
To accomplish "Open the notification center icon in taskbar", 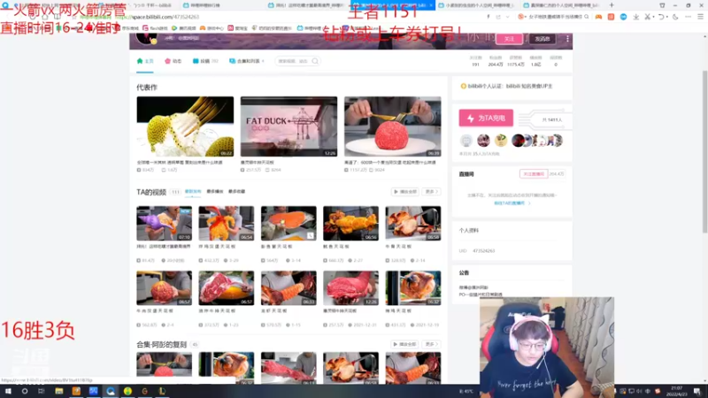I will [697, 391].
